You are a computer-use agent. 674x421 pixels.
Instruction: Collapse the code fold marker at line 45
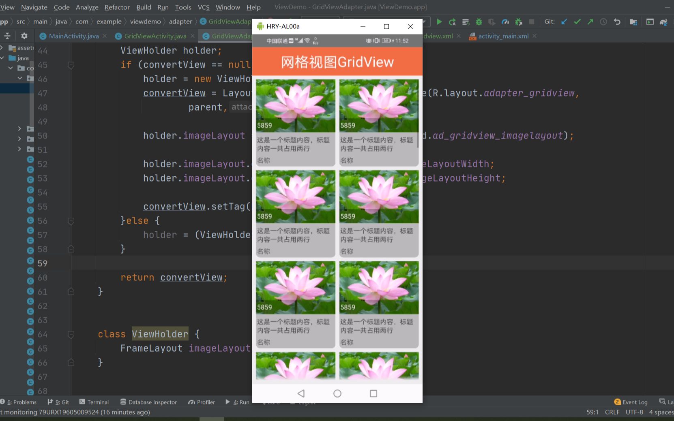click(71, 65)
